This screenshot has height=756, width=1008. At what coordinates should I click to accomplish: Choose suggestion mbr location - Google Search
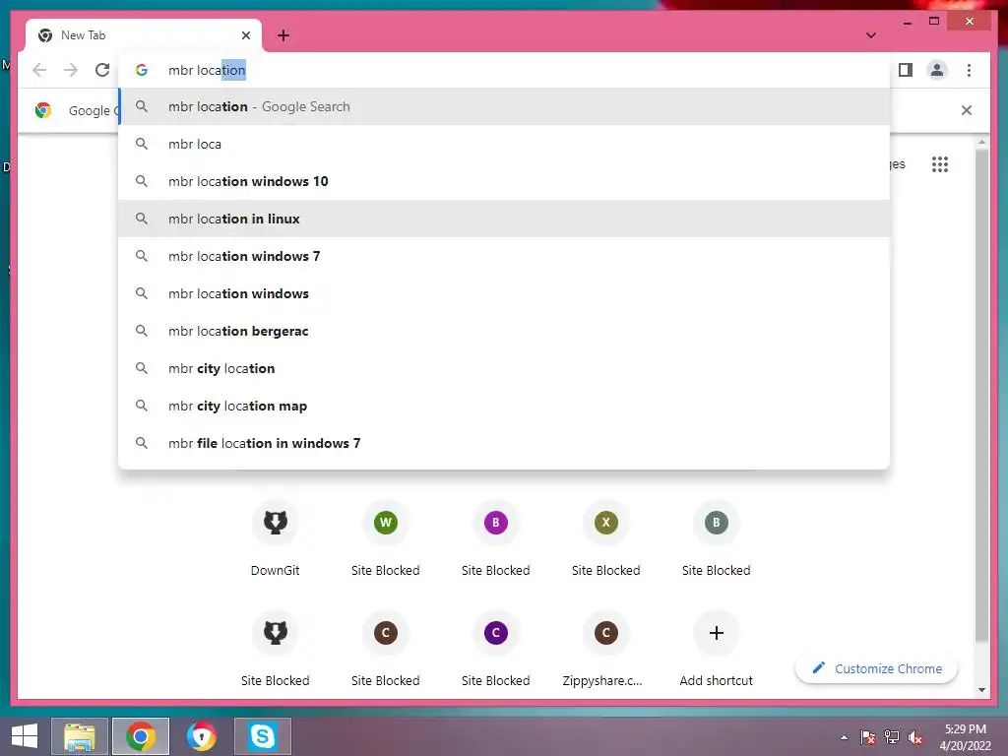(504, 106)
